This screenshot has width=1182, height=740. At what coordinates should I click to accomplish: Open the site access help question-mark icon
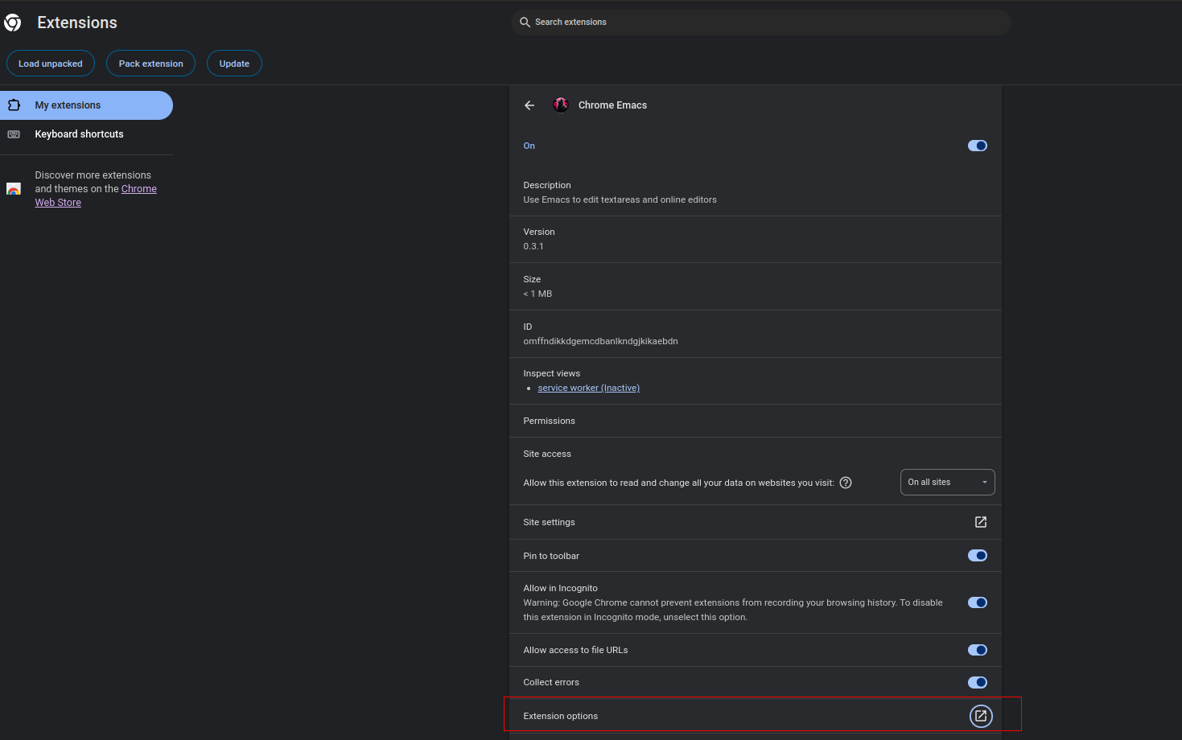coord(846,483)
